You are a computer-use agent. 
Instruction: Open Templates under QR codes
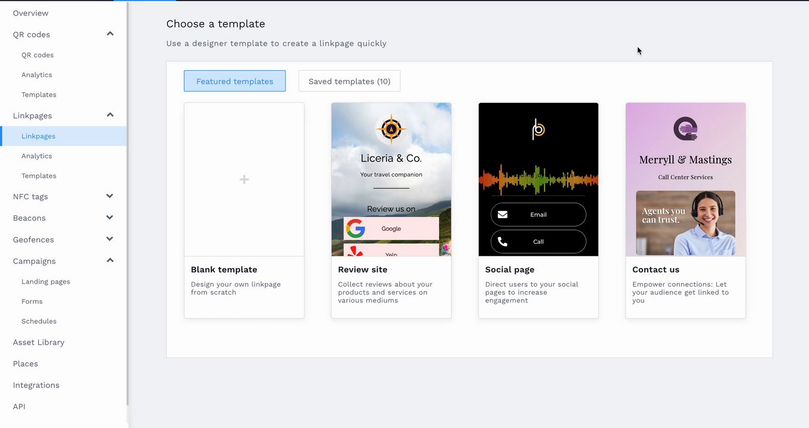click(x=39, y=95)
